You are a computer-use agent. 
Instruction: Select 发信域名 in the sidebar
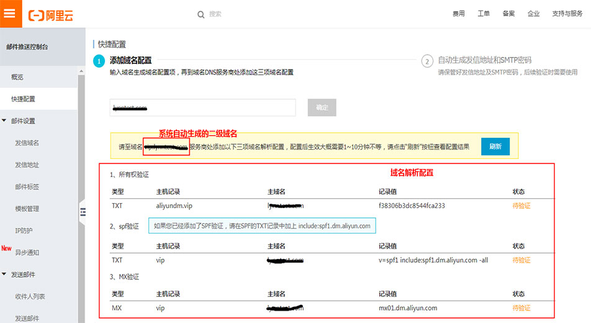(x=27, y=143)
